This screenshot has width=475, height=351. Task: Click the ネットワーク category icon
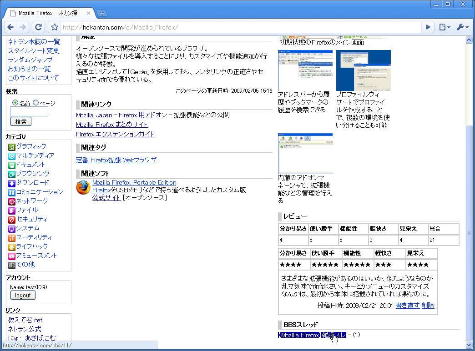11,202
